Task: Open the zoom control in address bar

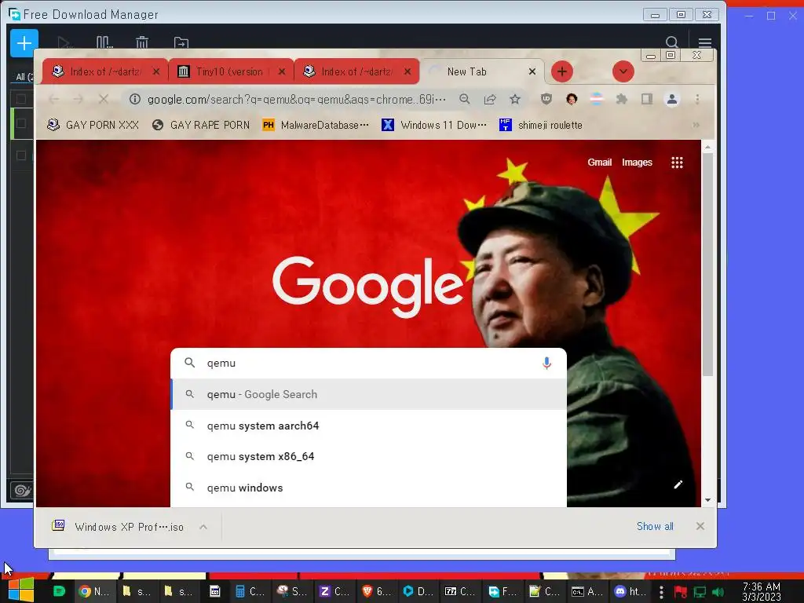Action: click(x=465, y=99)
